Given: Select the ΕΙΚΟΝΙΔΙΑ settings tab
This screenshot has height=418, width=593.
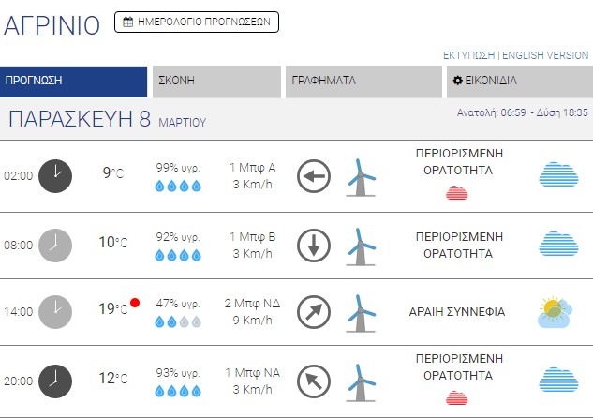Looking at the screenshot, I should point(519,82).
